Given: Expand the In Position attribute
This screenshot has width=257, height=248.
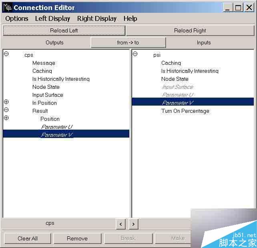Looking at the screenshot, I should click(x=6, y=102).
